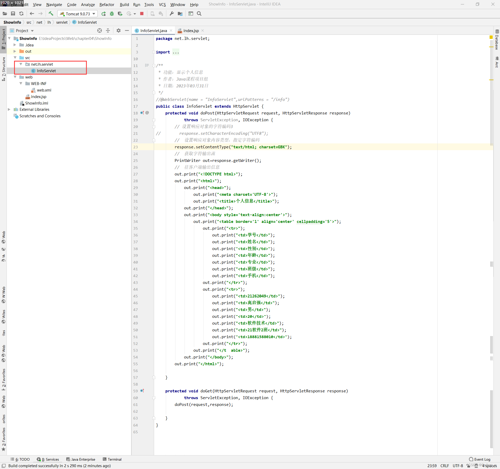
Task: Click Search Everywhere magnifier icon
Action: [199, 14]
